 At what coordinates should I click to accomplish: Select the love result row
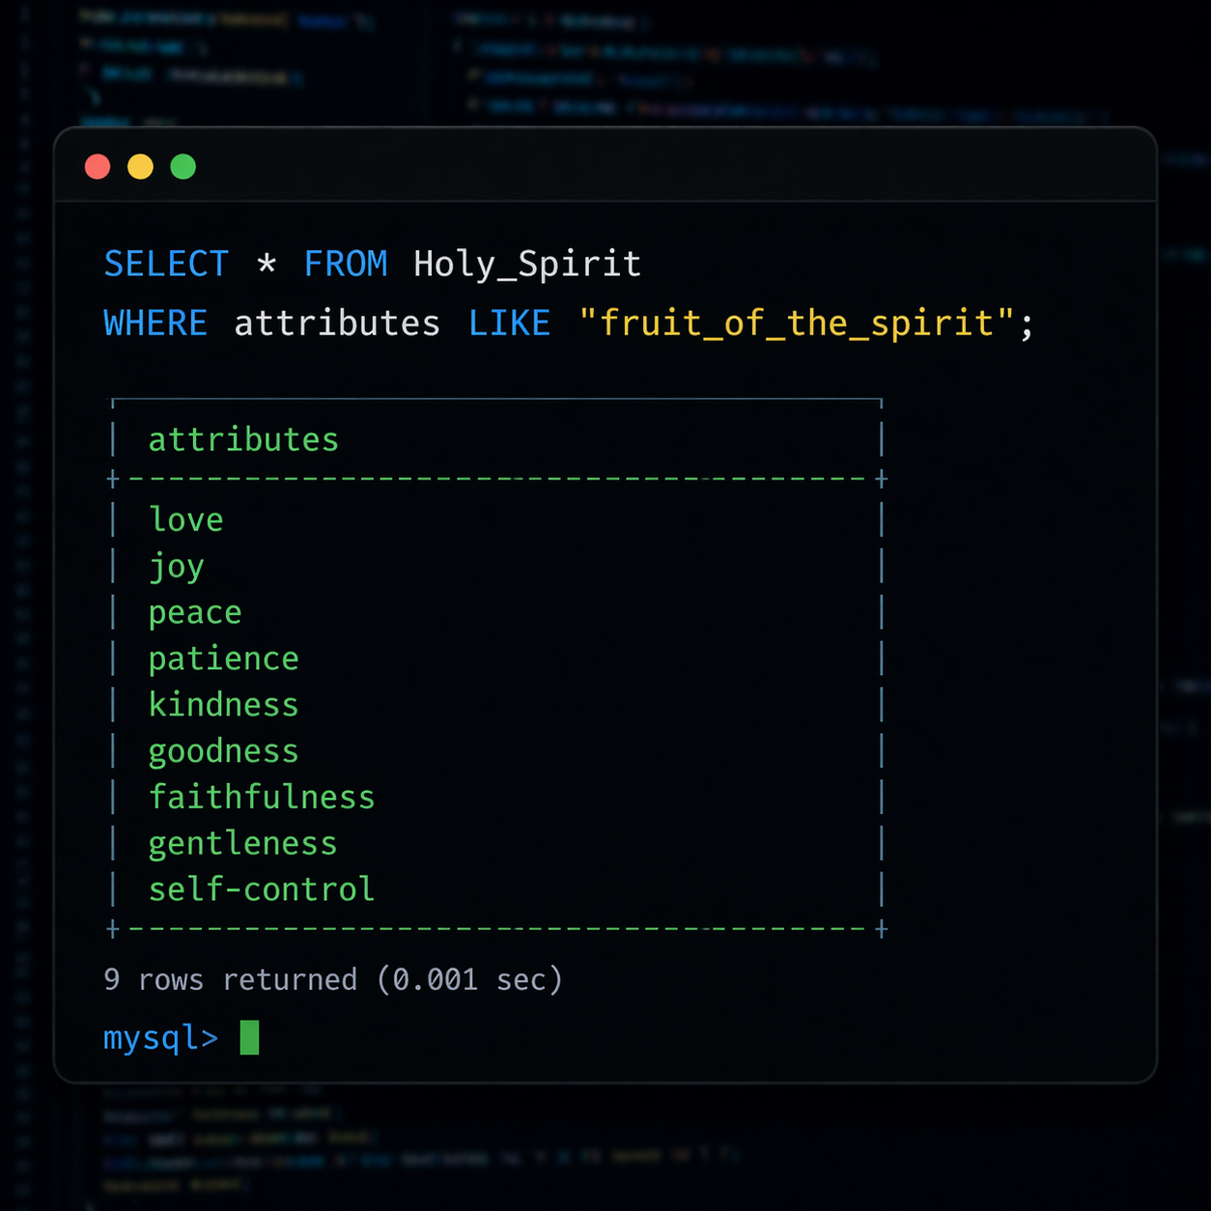(186, 520)
